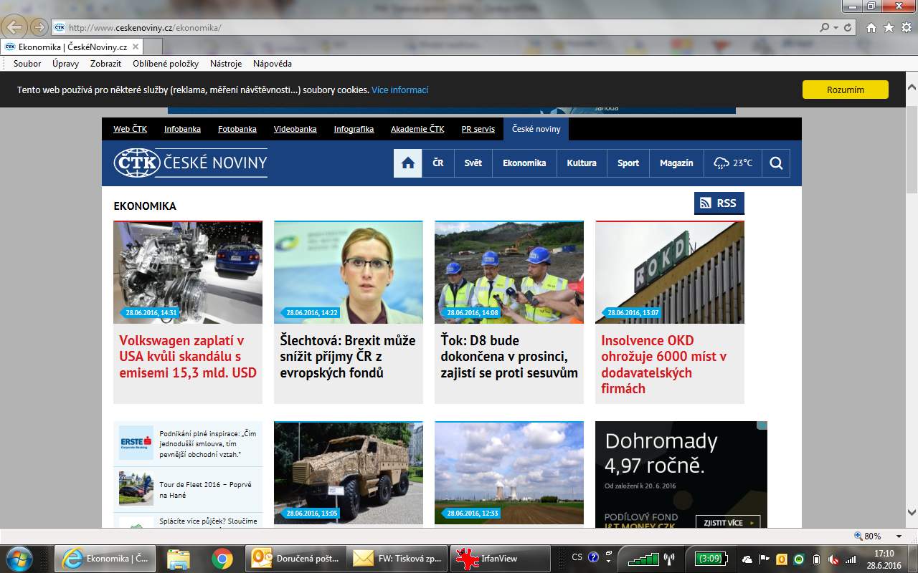Open the zoom level 80% dropdown arrow
Viewport: 918px width, 573px height.
click(x=899, y=536)
